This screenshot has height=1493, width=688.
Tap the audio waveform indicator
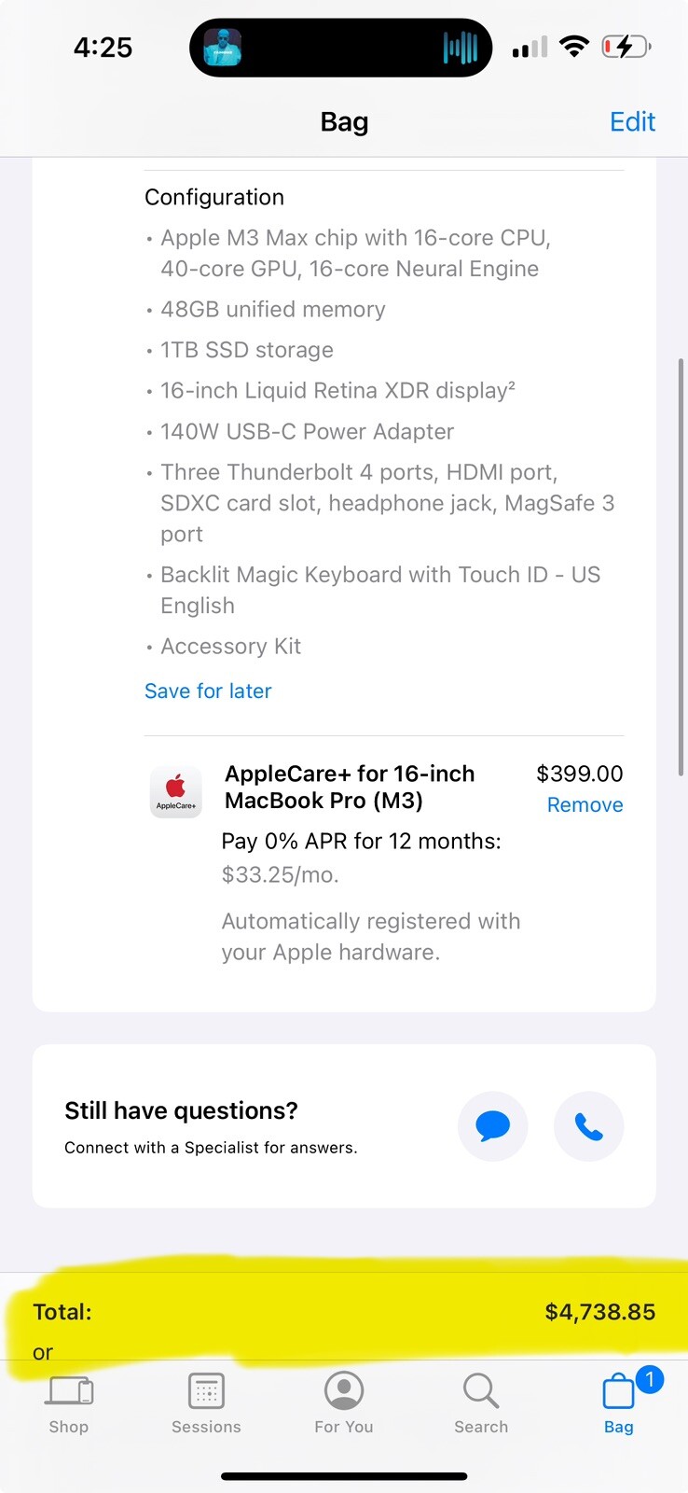[460, 48]
